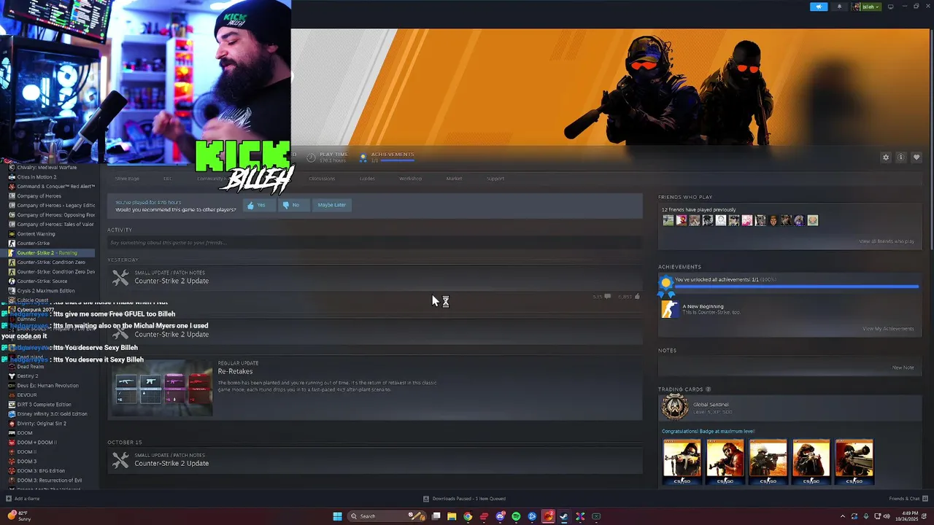Screen dimensions: 934x525
Task: Toggle the favorite heart icon
Action: (916, 157)
